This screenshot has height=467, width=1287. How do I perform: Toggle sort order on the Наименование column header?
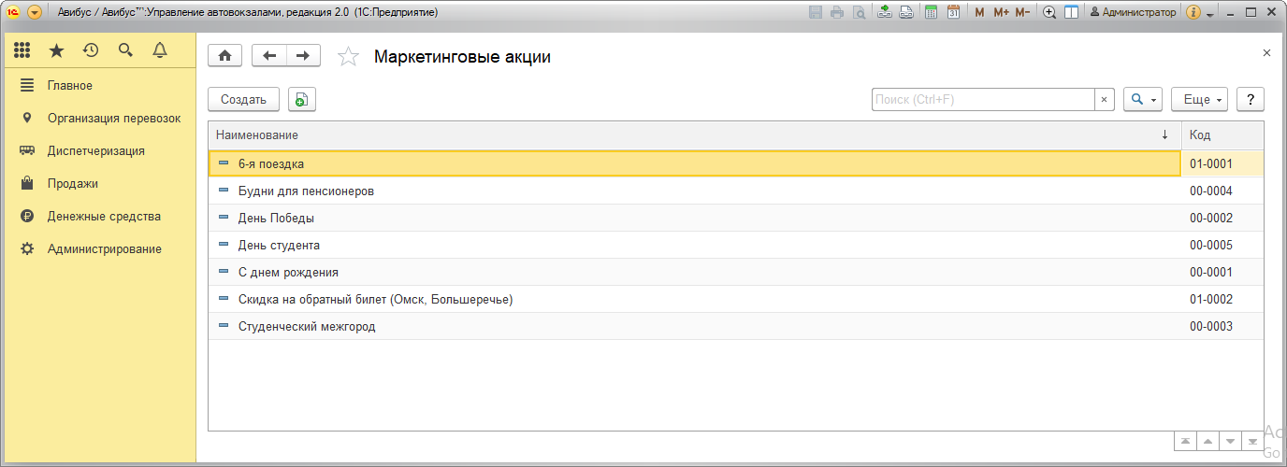[692, 135]
